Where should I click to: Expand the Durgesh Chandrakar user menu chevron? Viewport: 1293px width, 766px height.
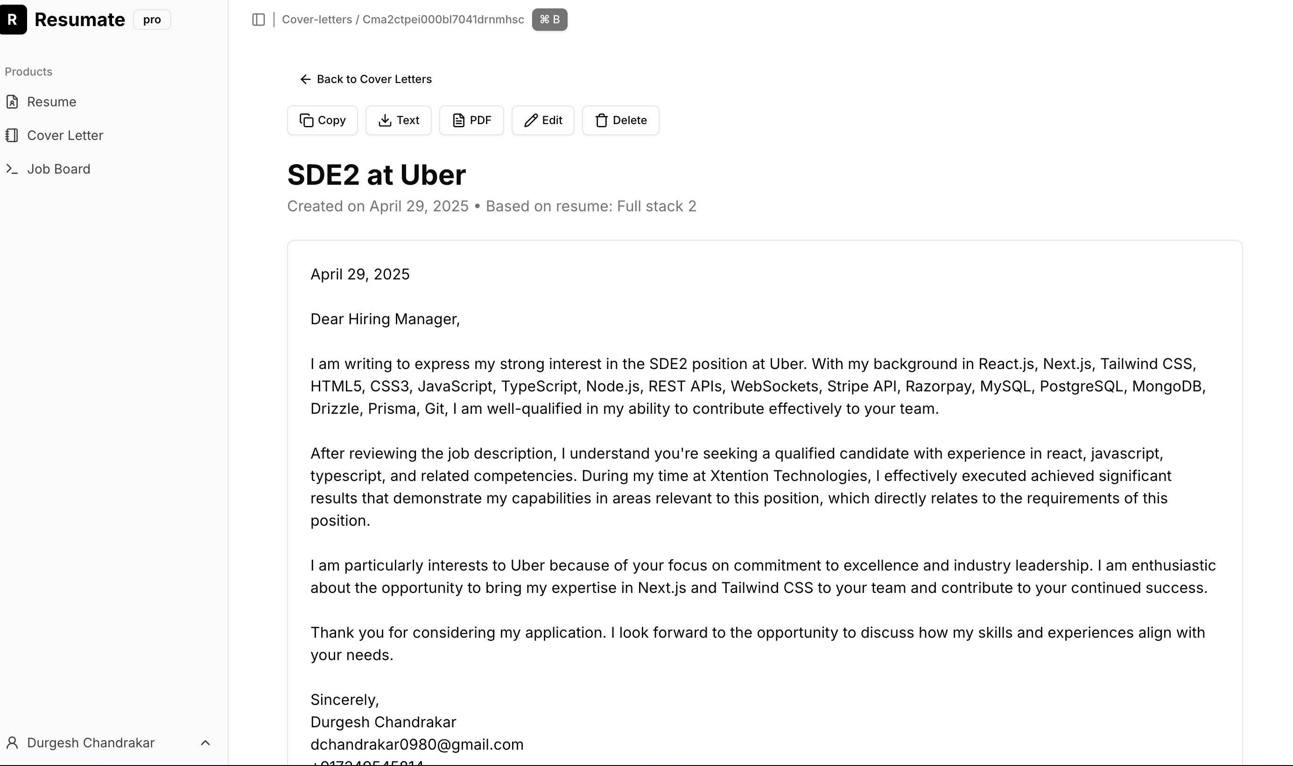click(x=205, y=743)
